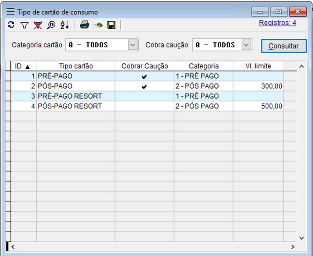Open the magnifier search tool
The image size is (313, 256).
(x=51, y=25)
